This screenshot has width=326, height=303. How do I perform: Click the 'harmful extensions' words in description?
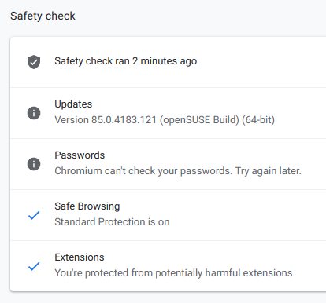(x=249, y=273)
